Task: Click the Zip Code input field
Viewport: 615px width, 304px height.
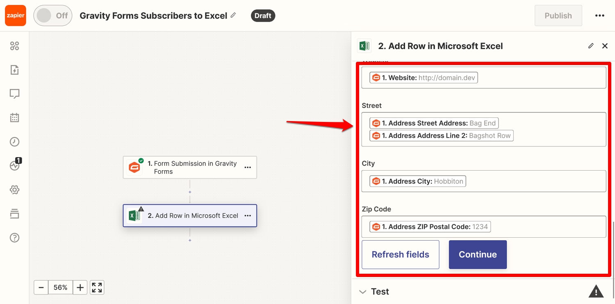Action: point(484,227)
